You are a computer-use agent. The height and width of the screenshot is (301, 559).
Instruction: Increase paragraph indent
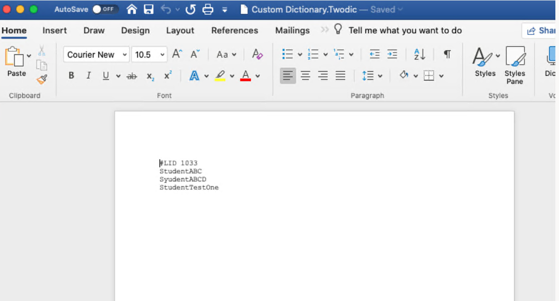pyautogui.click(x=392, y=54)
